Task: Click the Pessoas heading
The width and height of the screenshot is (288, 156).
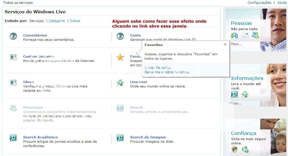Action: coord(241,23)
